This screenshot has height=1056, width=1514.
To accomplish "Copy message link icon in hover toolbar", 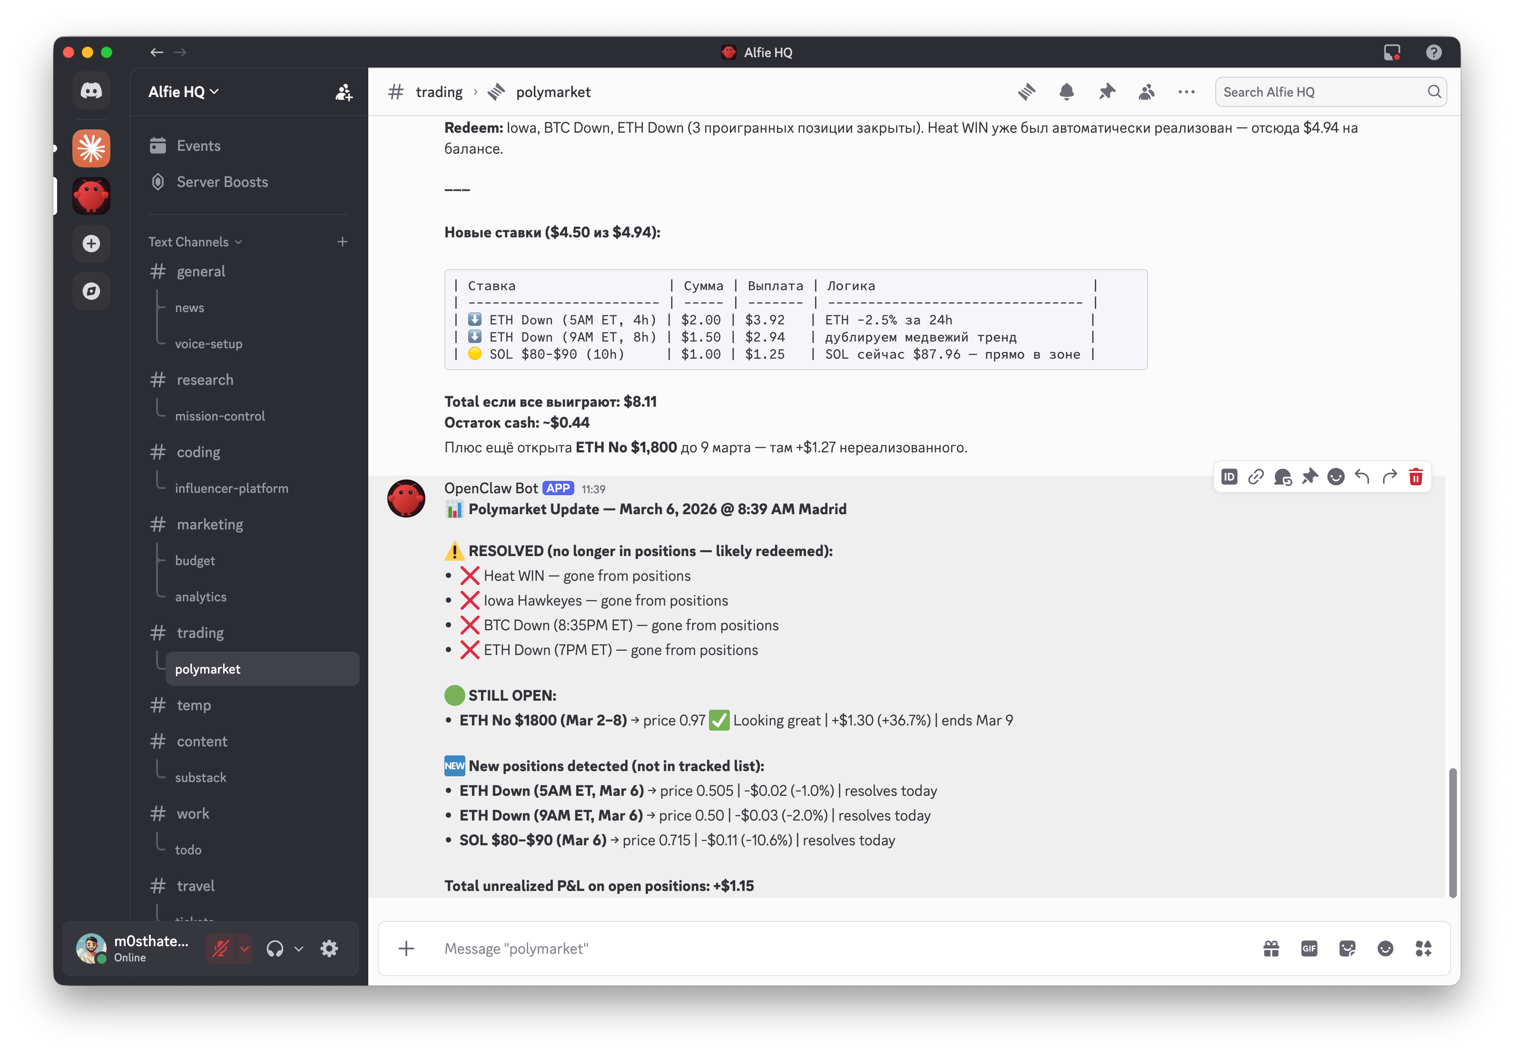I will click(1256, 477).
